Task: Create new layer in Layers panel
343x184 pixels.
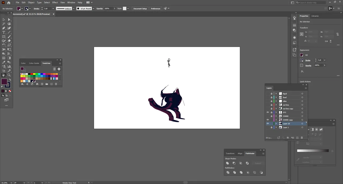Action: [x=297, y=138]
